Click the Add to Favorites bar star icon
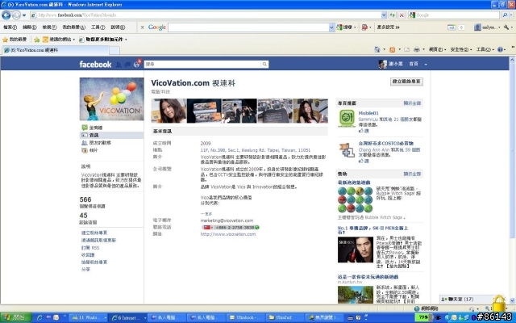This screenshot has height=323, width=516. point(37,40)
